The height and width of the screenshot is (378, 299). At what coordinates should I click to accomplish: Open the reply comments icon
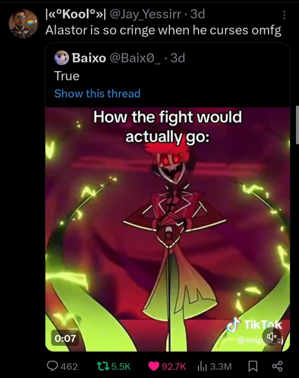tap(52, 366)
